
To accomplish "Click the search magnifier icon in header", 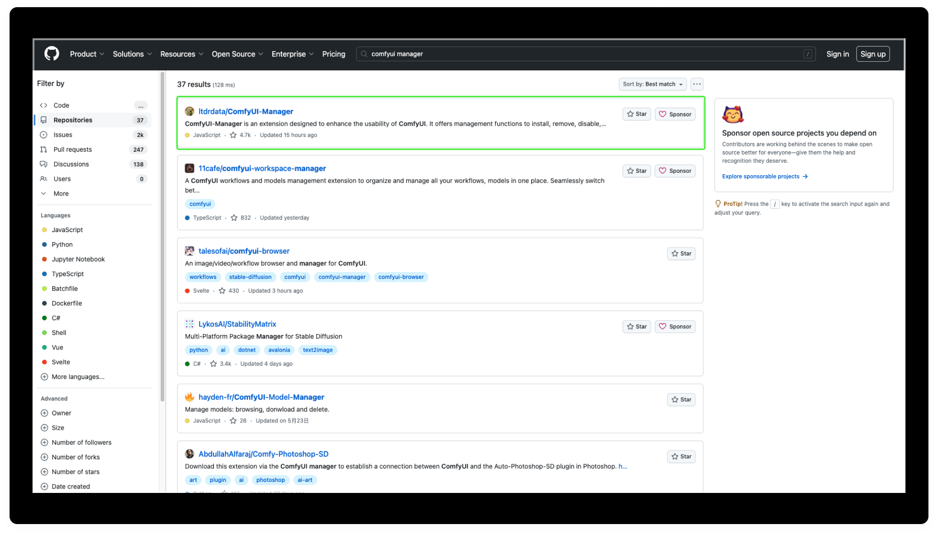I will [x=364, y=54].
